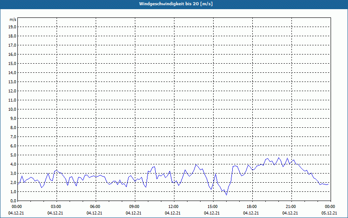The height and width of the screenshot is (218, 348).
Task: Click the "7,0" y-axis value
Action: tap(13, 137)
